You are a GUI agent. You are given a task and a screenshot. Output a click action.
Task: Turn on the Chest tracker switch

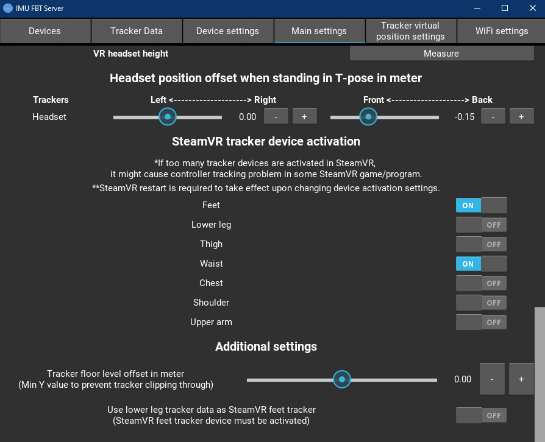(482, 283)
